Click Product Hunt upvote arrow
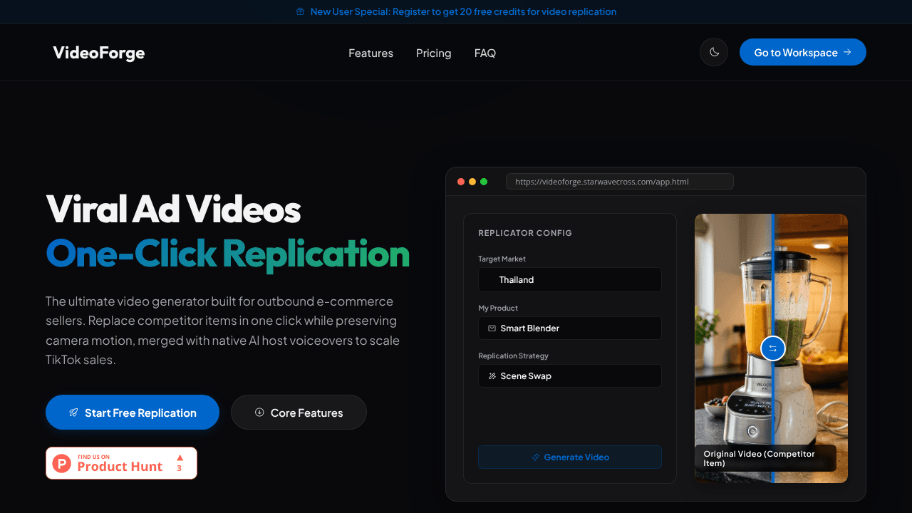 (x=180, y=457)
